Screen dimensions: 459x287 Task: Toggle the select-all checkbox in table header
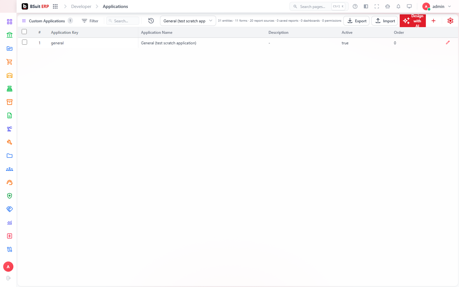(24, 32)
